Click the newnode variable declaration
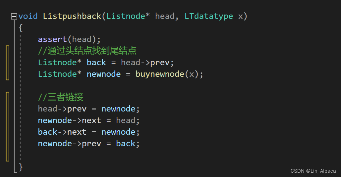 (x=103, y=74)
